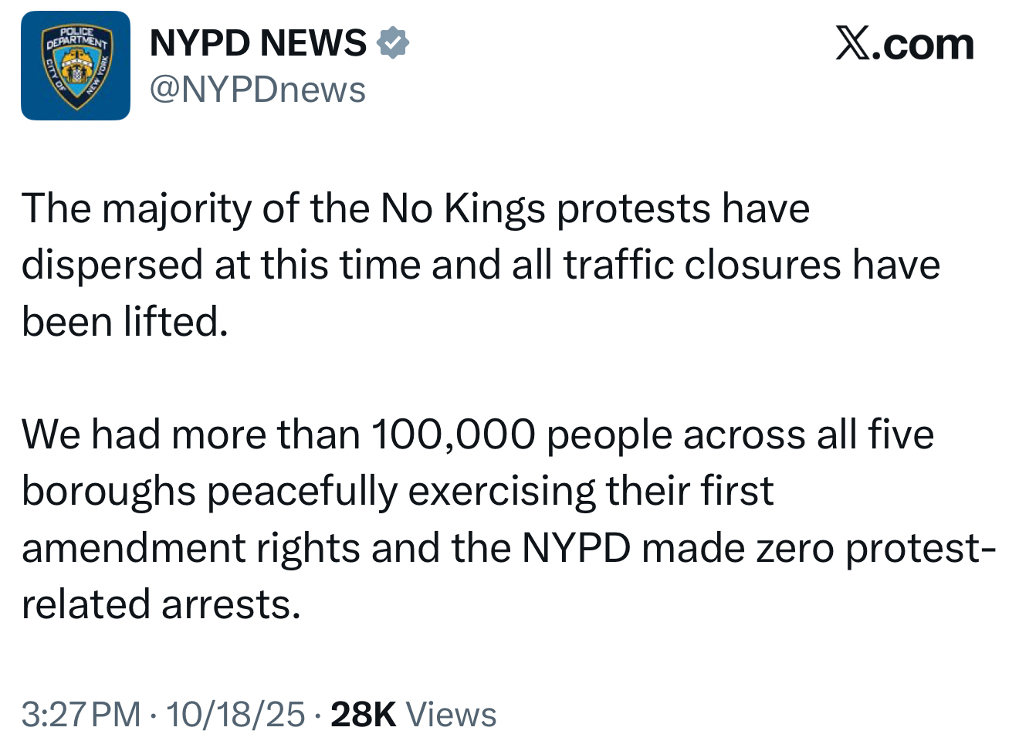Click the NYPD shield profile avatar
This screenshot has height=751, width=1019.
point(75,66)
